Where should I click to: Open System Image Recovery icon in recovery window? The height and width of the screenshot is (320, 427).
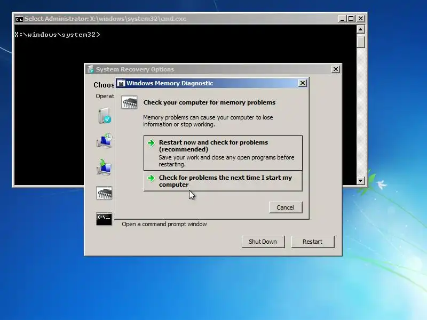(104, 167)
